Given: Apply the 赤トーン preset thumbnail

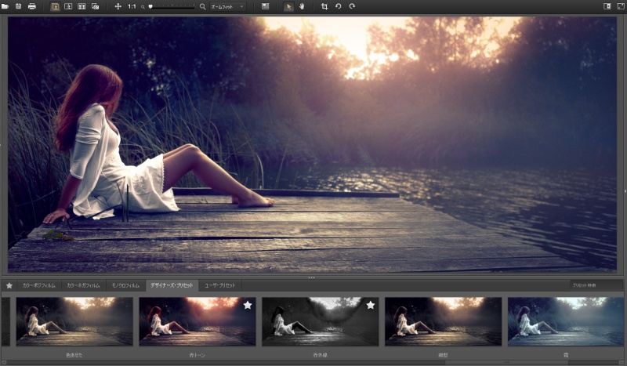Looking at the screenshot, I should point(198,321).
